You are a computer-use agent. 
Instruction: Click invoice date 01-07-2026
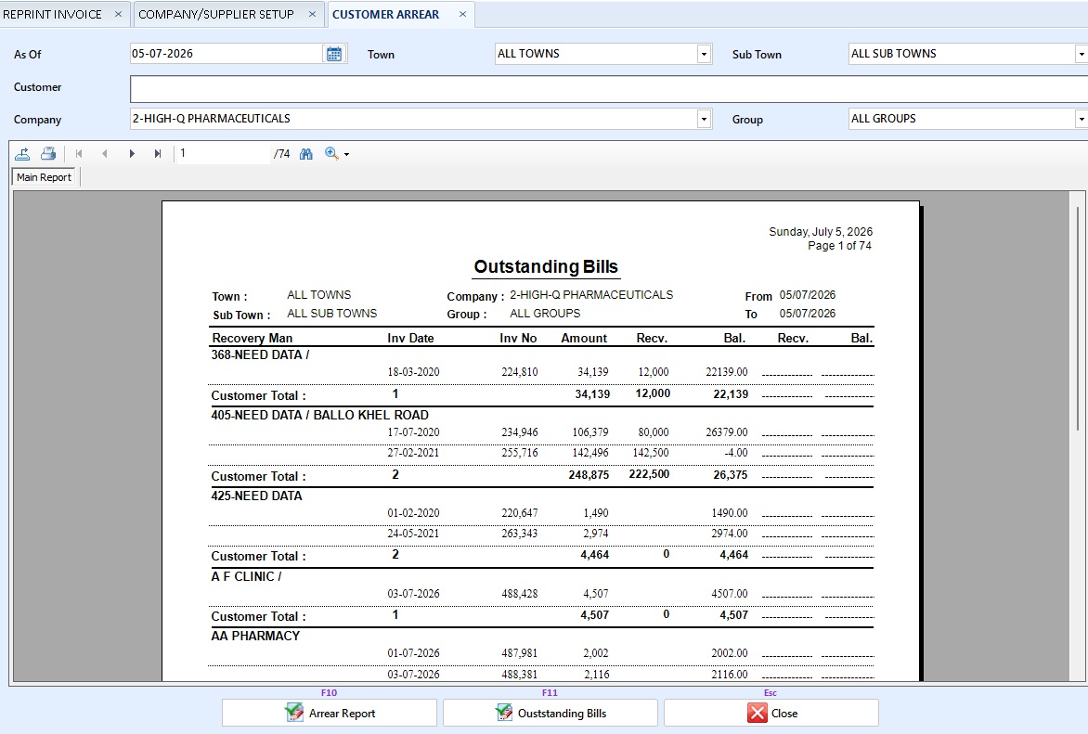coord(413,653)
